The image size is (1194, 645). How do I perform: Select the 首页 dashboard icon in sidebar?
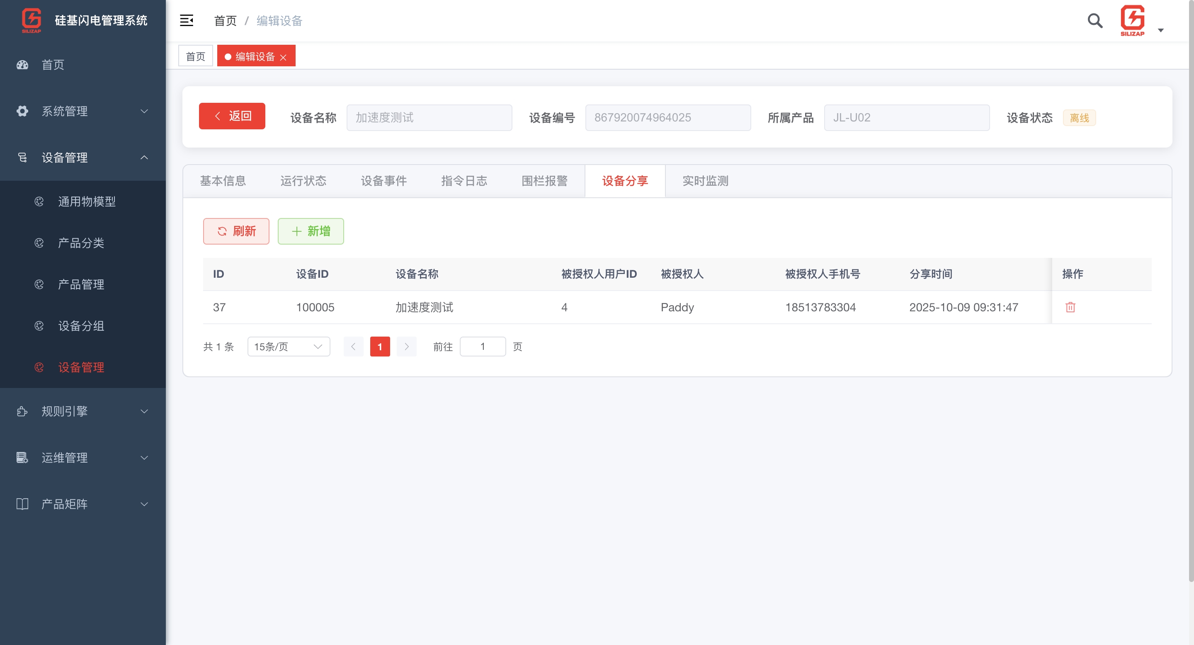coord(22,65)
